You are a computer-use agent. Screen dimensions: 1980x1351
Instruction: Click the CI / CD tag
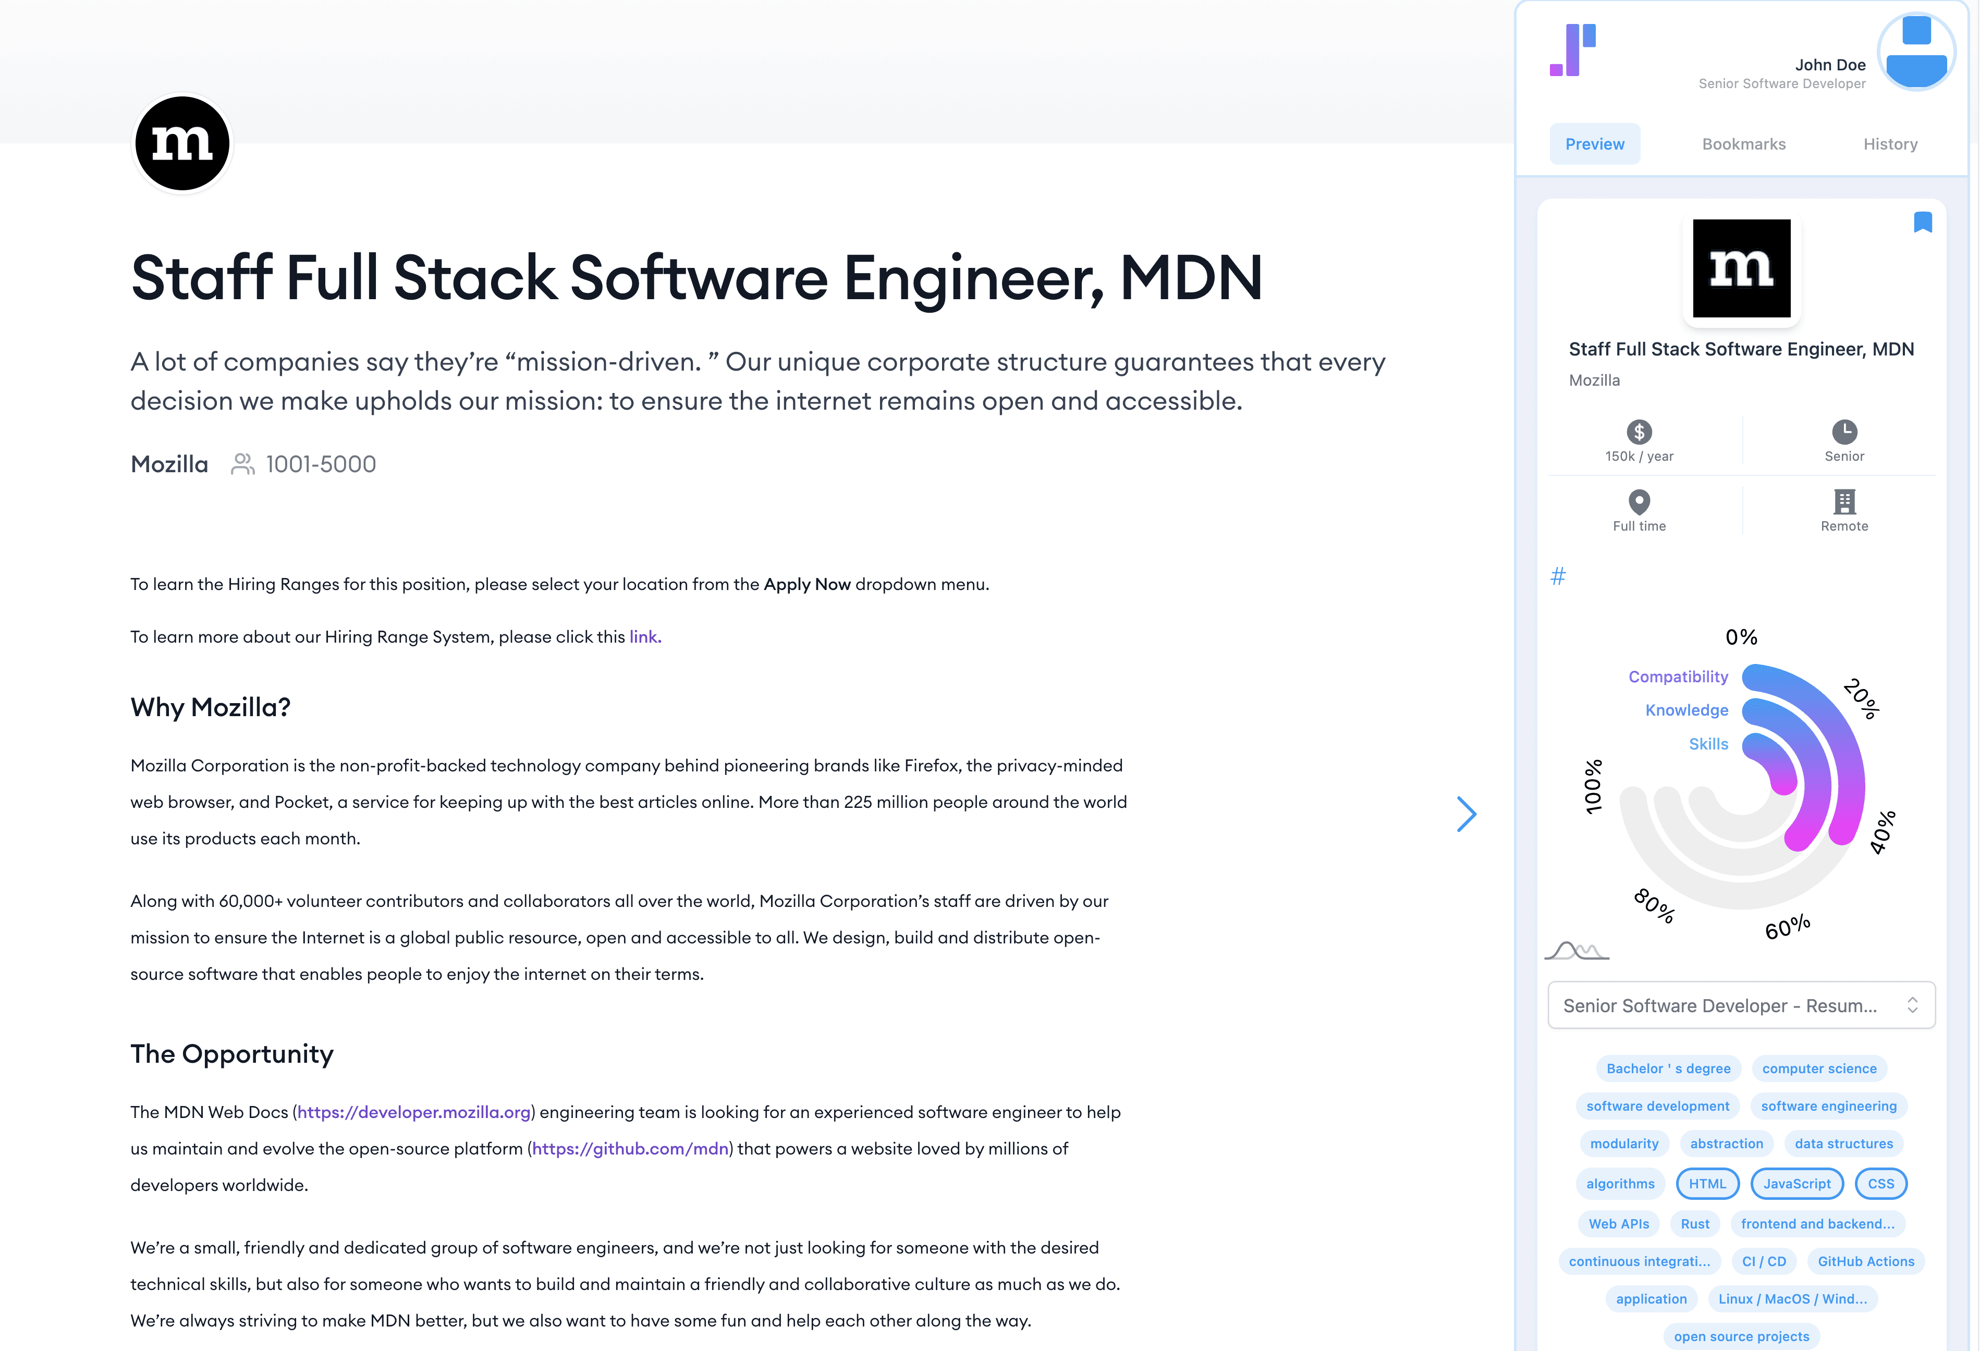click(x=1764, y=1261)
